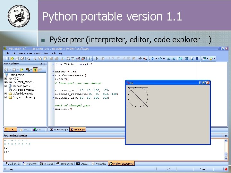This screenshot has height=173, width=231.
Task: Open the Messages tab
Action: pyautogui.click(x=98, y=164)
